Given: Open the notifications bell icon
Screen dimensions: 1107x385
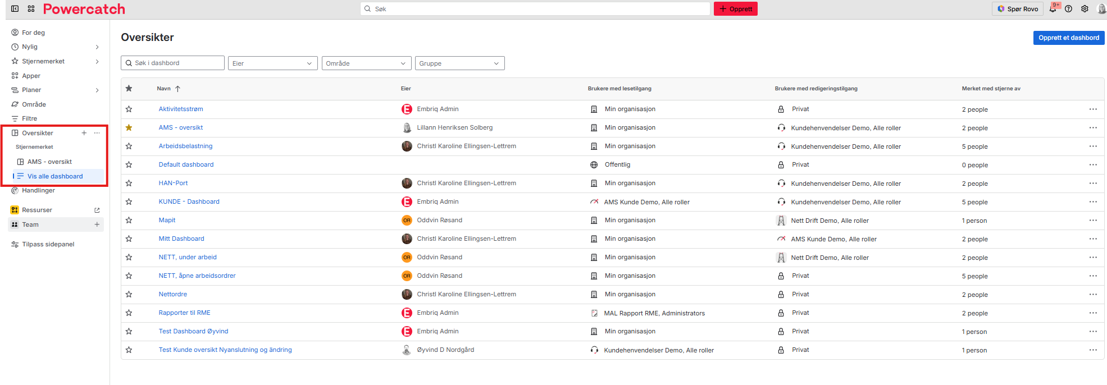Looking at the screenshot, I should [1053, 9].
